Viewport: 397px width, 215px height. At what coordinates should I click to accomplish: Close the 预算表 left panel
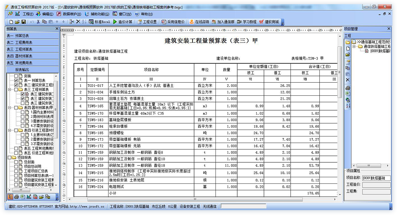click(57, 29)
